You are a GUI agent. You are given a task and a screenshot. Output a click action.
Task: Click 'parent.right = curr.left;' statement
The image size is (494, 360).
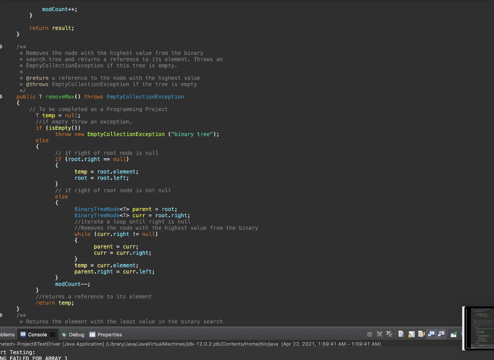(x=114, y=272)
